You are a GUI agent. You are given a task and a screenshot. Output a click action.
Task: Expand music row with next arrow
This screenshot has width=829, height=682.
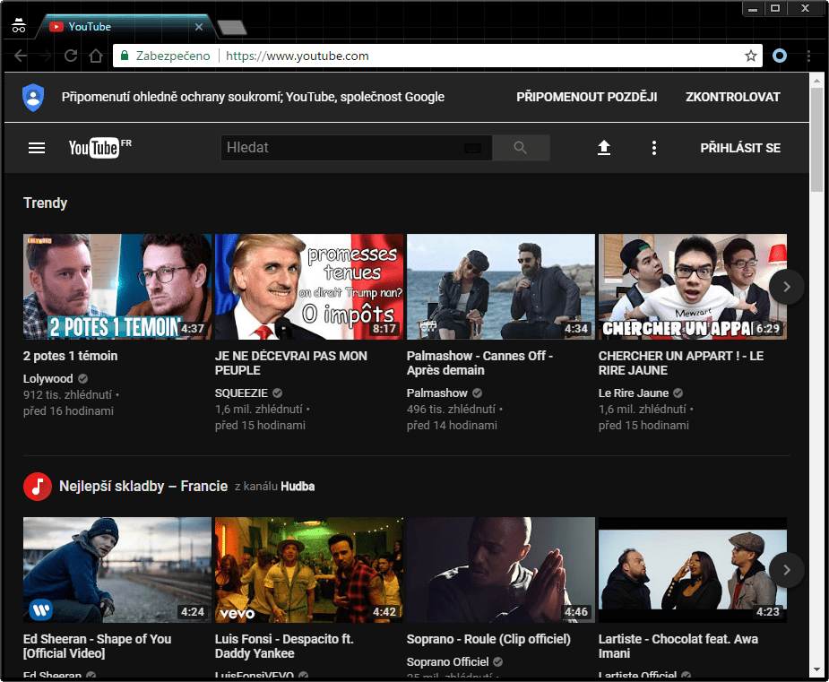pyautogui.click(x=787, y=570)
